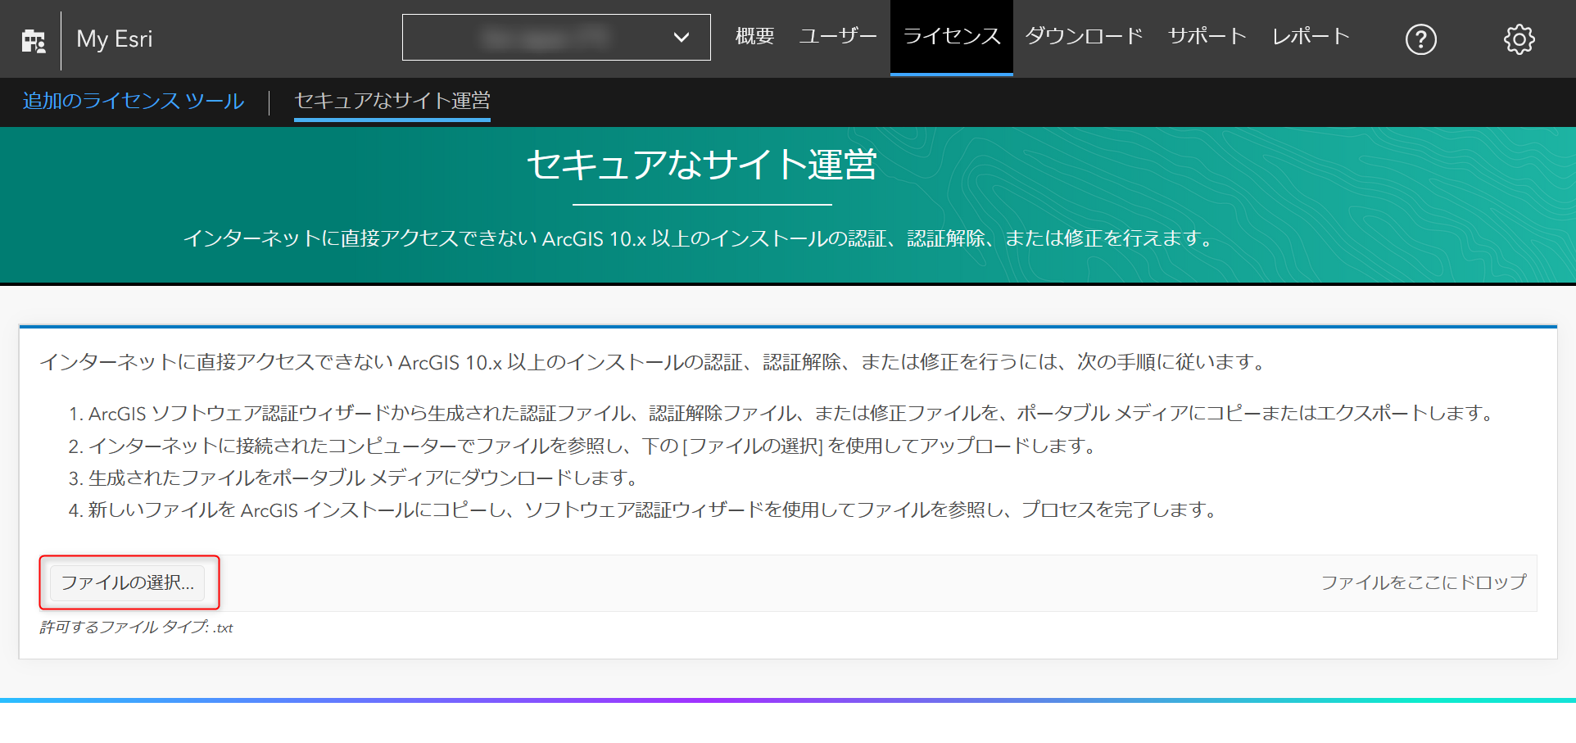Open the settings gear icon
The height and width of the screenshot is (743, 1576).
coord(1519,39)
